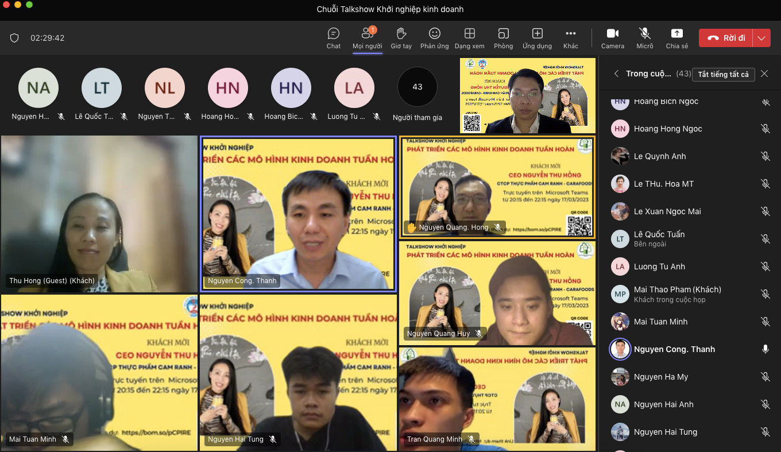Click the 43 Người tham gia bubble
Screen dimensions: 781x452
click(417, 87)
